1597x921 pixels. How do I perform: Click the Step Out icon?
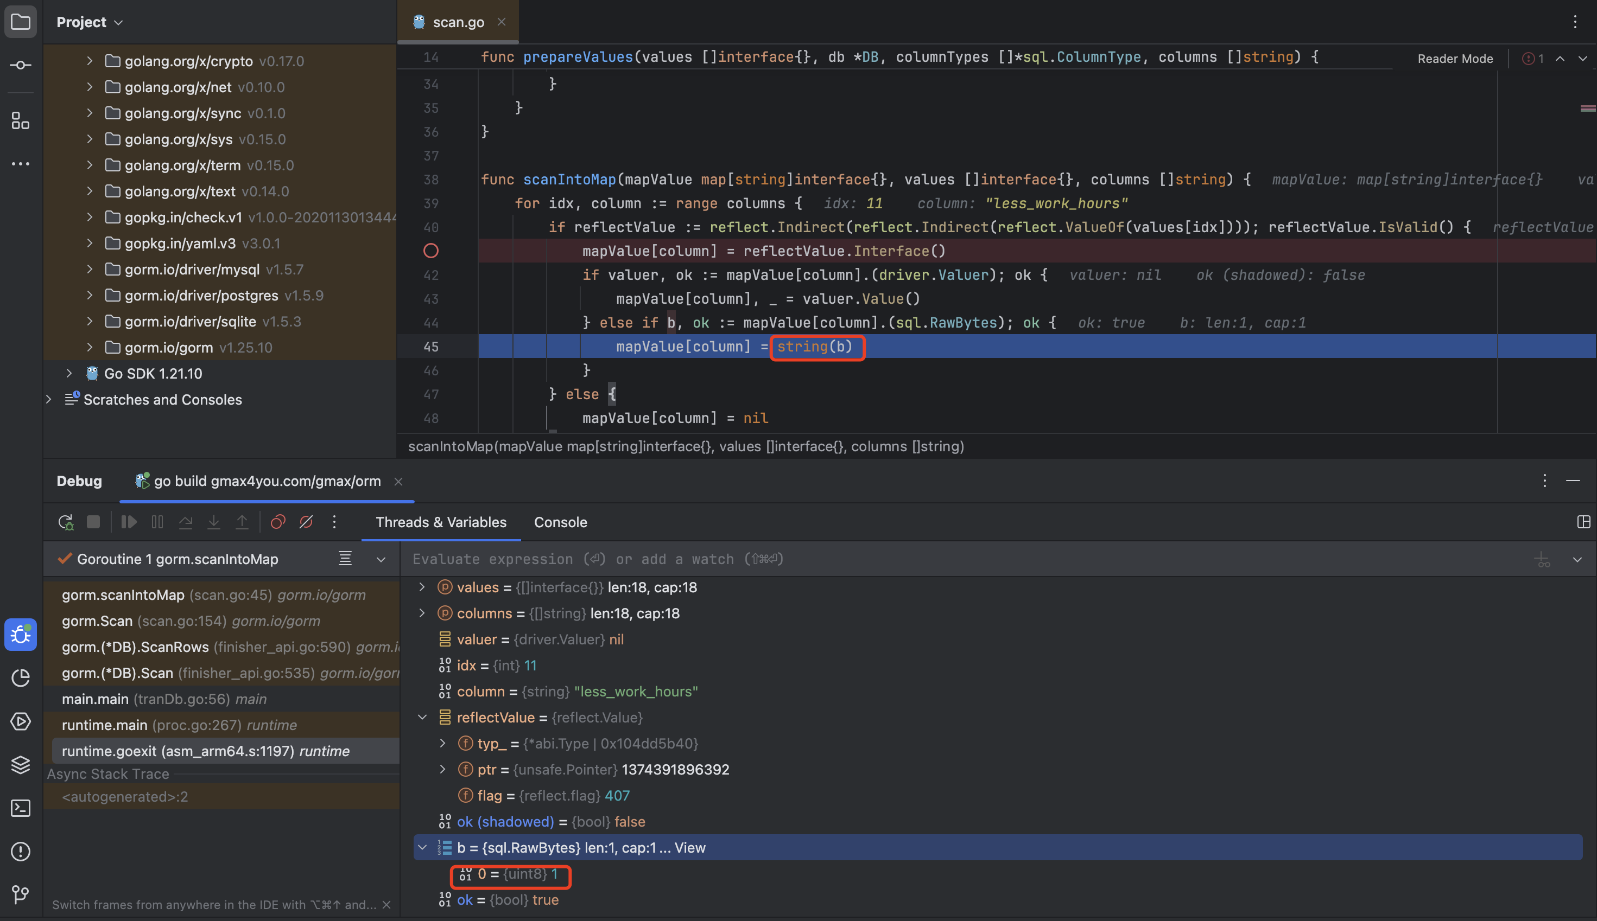pos(242,522)
